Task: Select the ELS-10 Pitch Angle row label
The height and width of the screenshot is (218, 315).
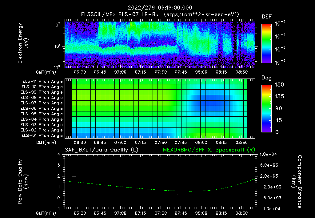Action: tap(42, 87)
